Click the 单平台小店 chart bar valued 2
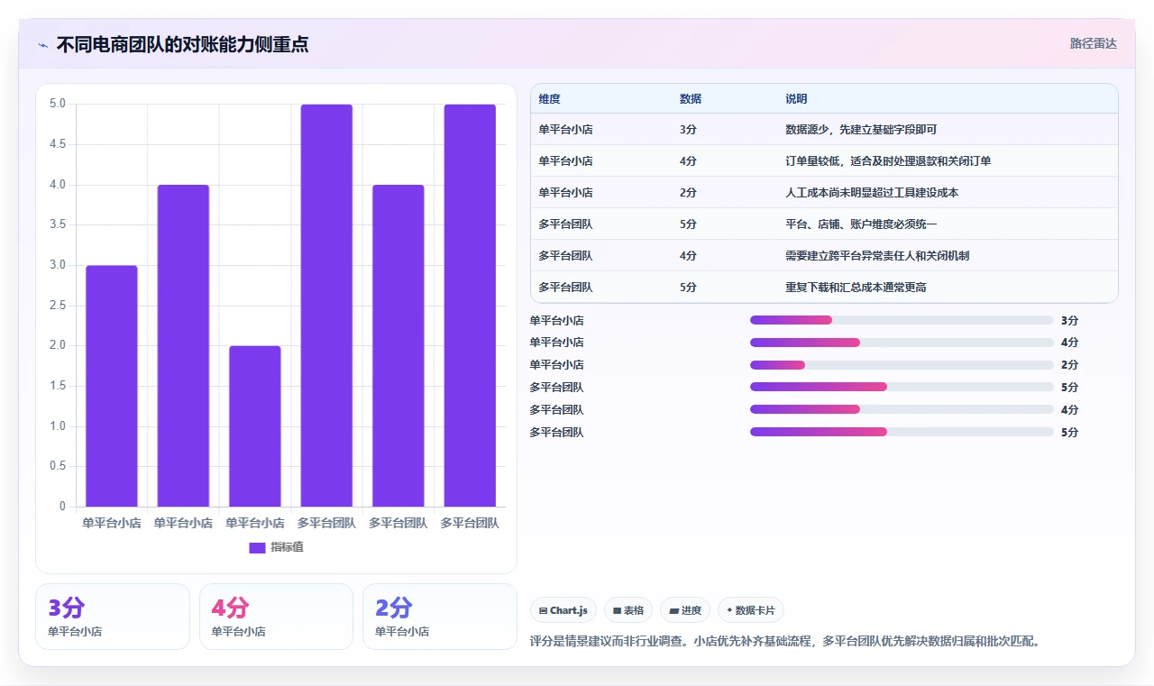Image resolution: width=1154 pixels, height=686 pixels. pyautogui.click(x=255, y=426)
